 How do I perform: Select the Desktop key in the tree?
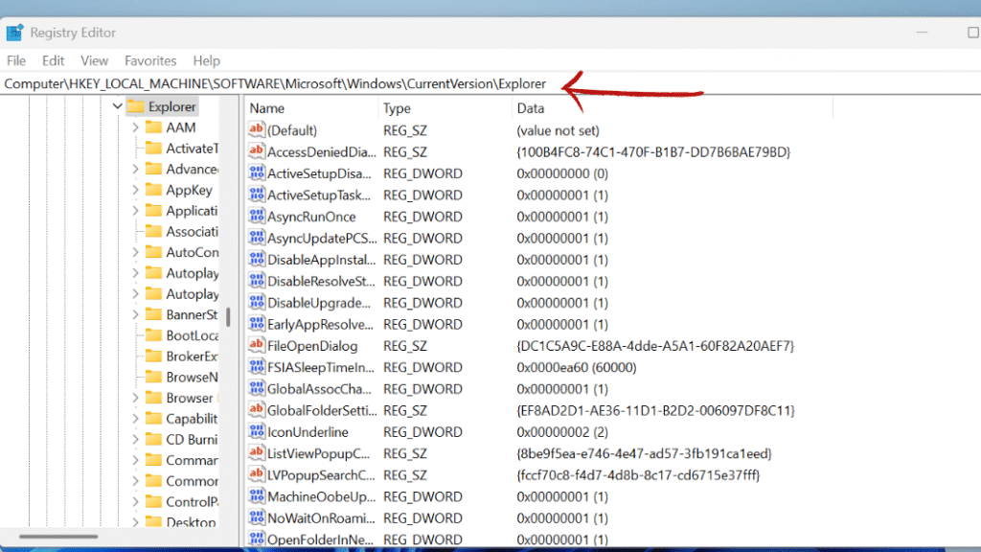pyautogui.click(x=191, y=522)
